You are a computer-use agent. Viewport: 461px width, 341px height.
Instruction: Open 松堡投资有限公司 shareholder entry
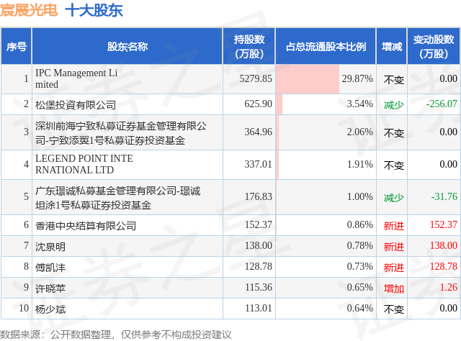coord(75,104)
